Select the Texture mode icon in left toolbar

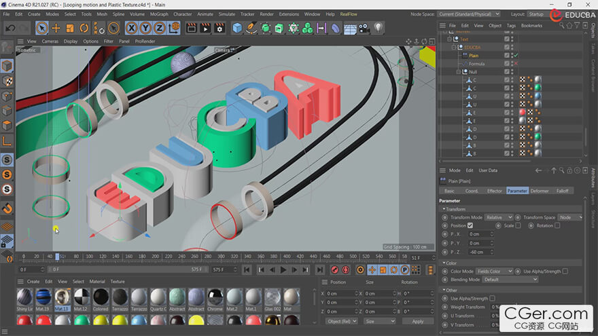pos(7,81)
